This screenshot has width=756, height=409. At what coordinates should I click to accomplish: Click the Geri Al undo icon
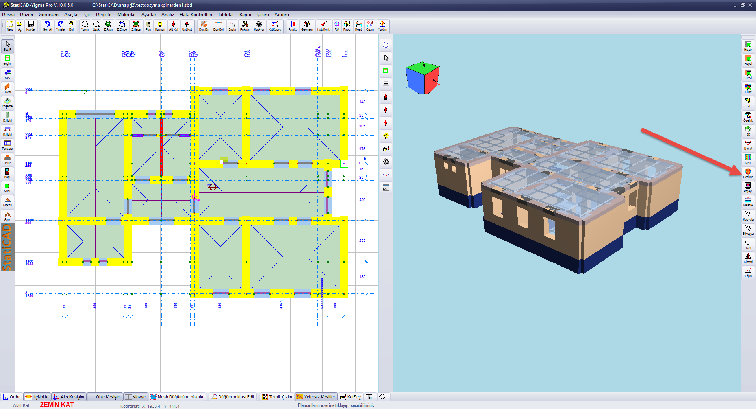[47, 26]
